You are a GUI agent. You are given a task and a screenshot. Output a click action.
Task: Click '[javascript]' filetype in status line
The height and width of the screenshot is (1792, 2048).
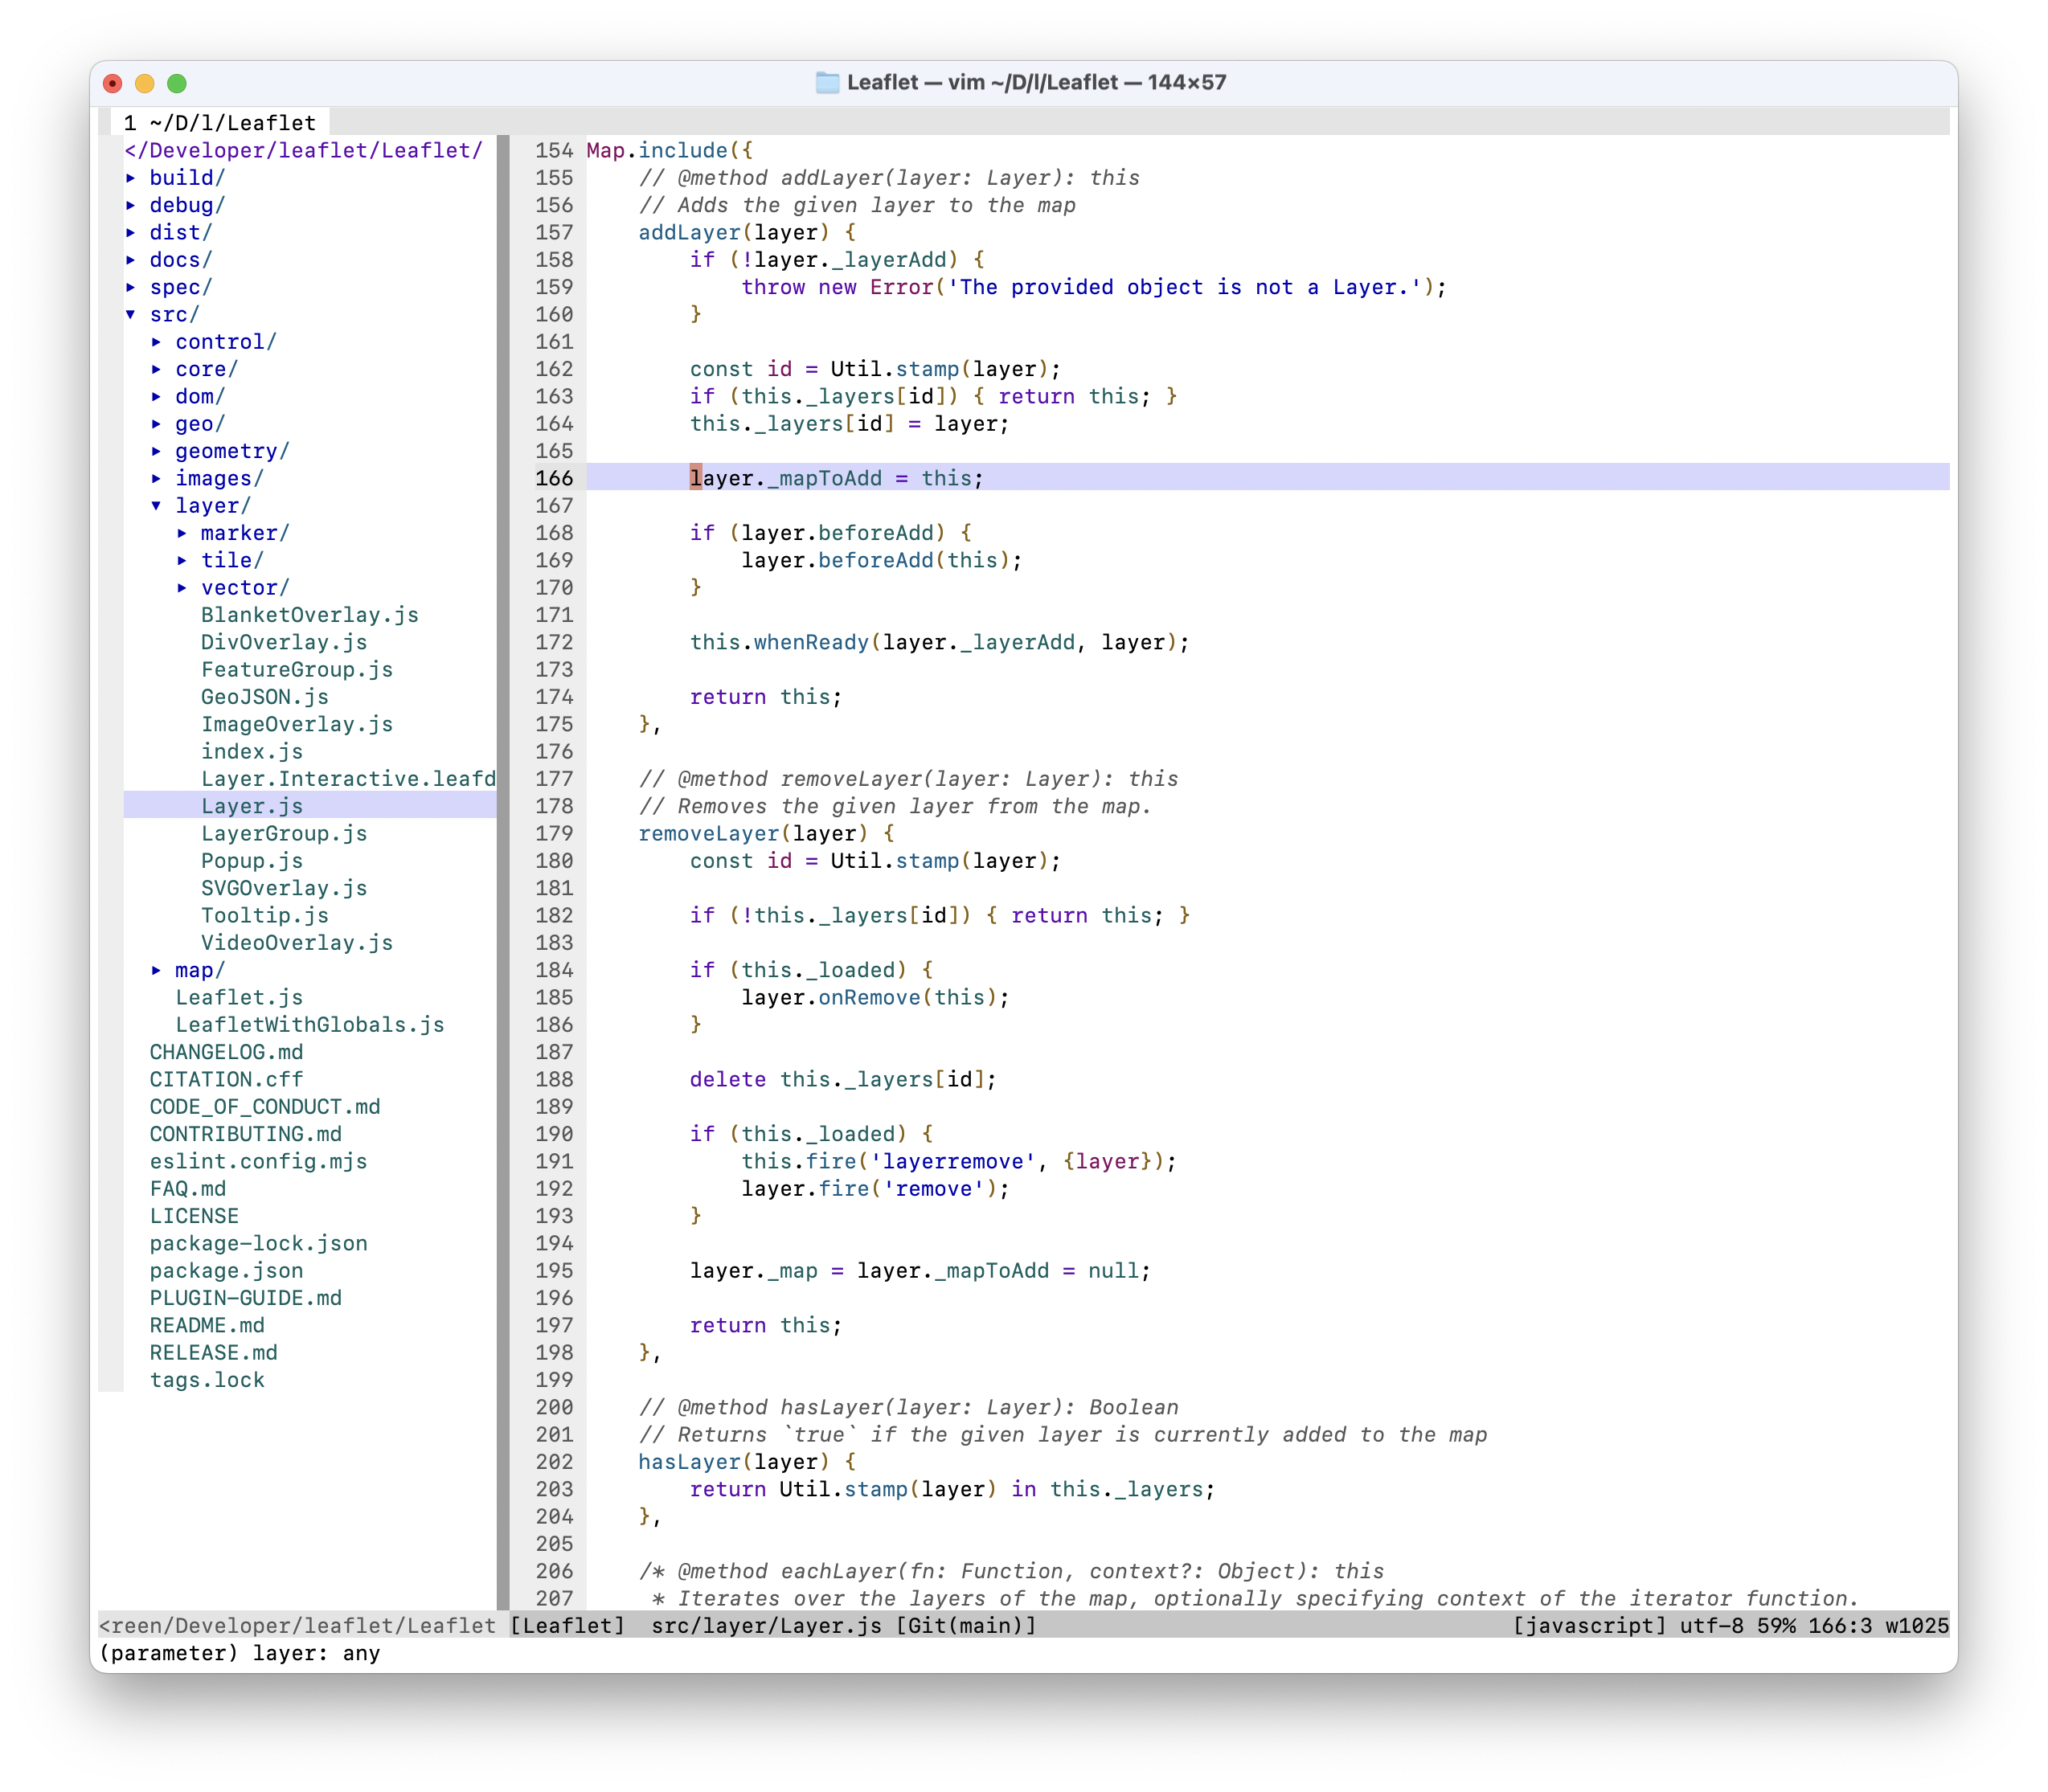[x=1590, y=1626]
